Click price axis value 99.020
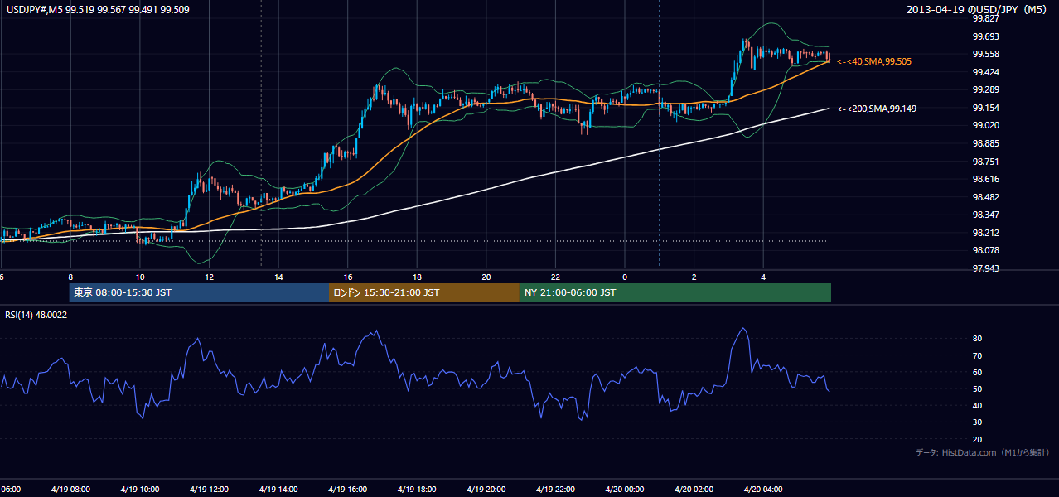Screen dimensions: 1059x497 tap(984, 125)
